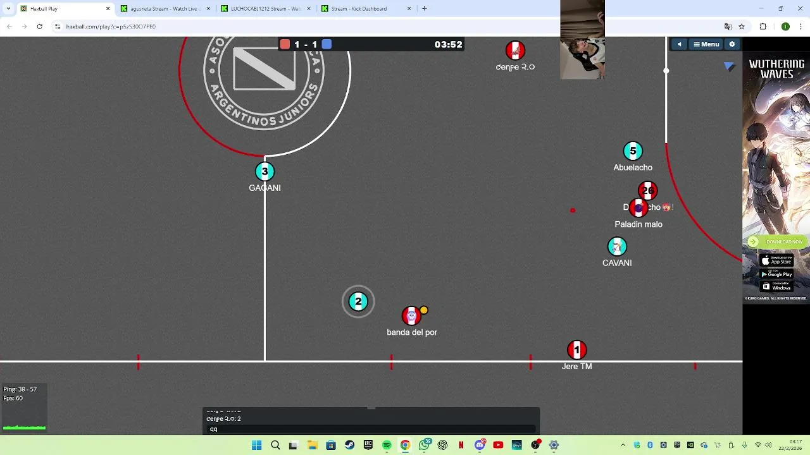Open Netflix from taskbar
Image resolution: width=810 pixels, height=455 pixels.
(461, 445)
